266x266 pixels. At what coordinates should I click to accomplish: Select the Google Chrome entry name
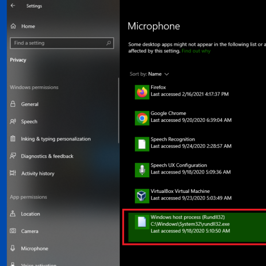pyautogui.click(x=168, y=113)
